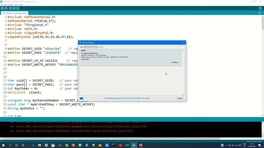
Task: Click the Boards Manager list scroll-up arrow
Action: (183, 51)
